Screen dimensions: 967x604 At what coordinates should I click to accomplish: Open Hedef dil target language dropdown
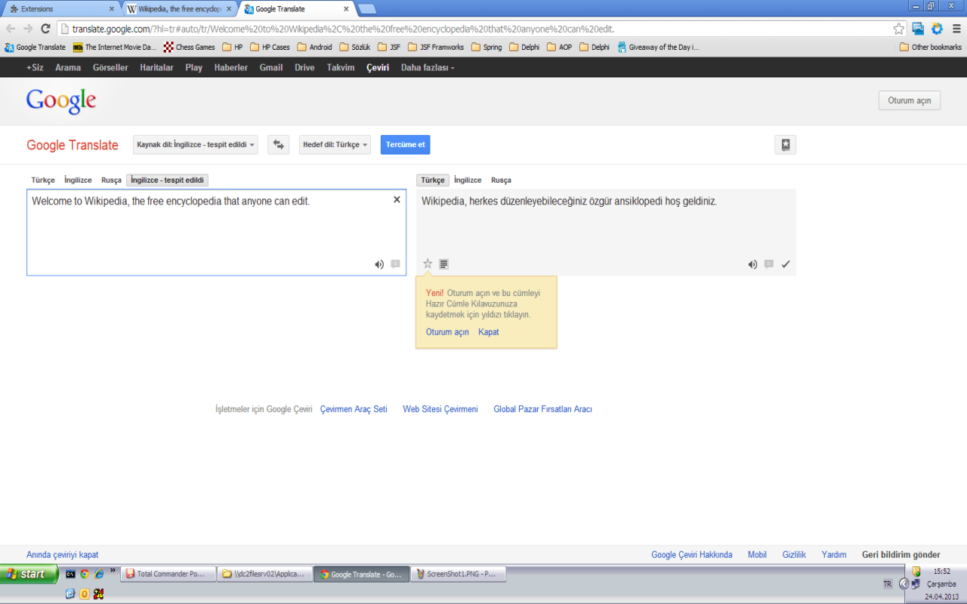[335, 144]
